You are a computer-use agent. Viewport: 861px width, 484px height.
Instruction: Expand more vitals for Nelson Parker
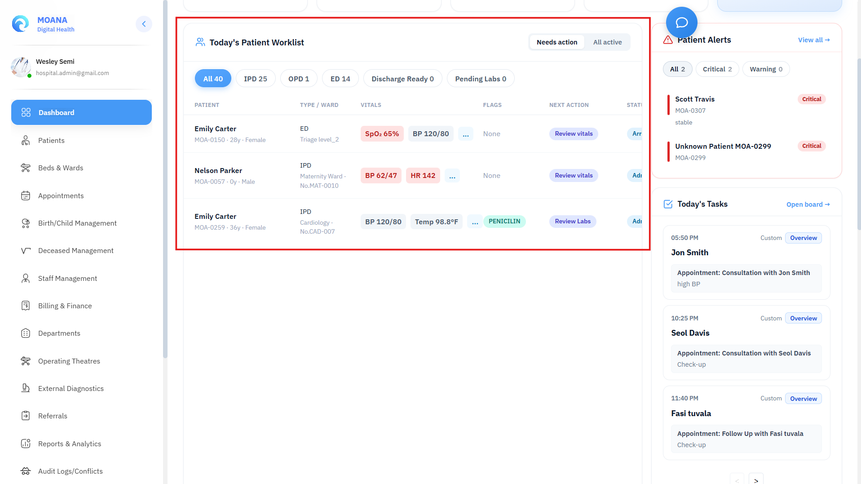pos(452,176)
